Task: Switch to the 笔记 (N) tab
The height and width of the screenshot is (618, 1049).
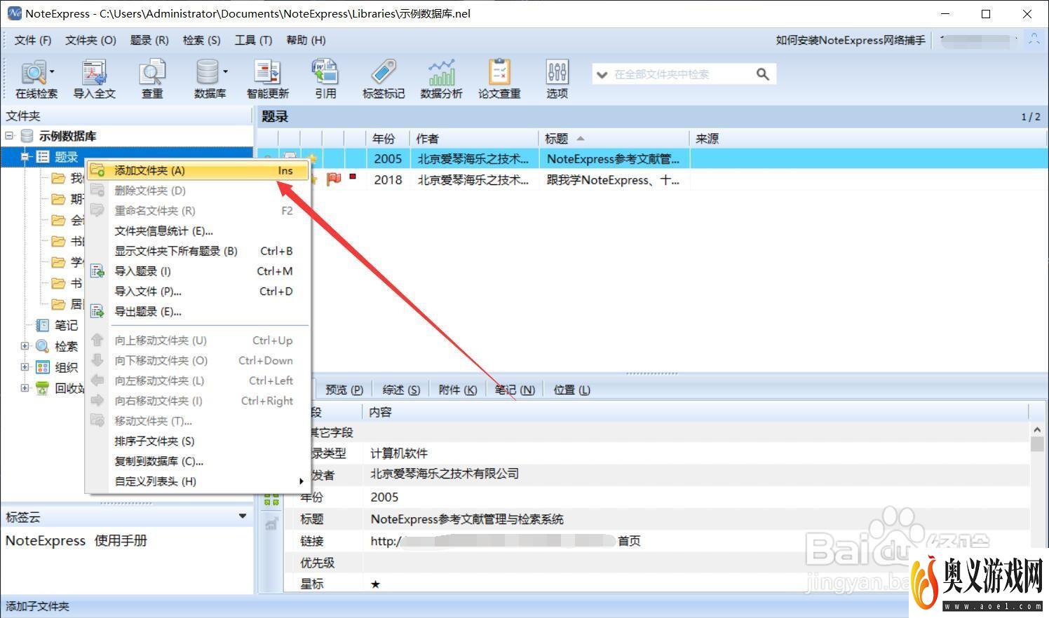Action: tap(515, 390)
